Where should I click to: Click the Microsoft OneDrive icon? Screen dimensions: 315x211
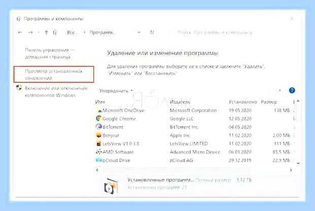(99, 110)
